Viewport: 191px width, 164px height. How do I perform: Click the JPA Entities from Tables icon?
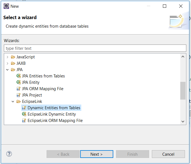click(x=19, y=76)
